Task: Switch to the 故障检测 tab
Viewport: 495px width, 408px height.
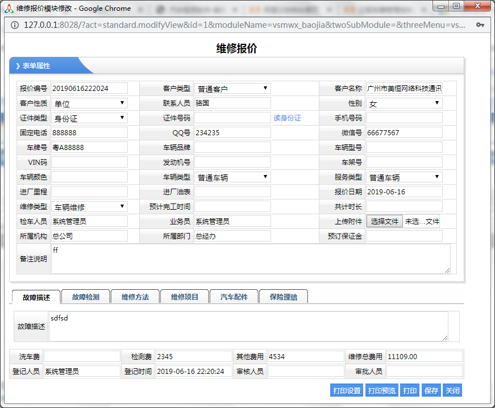Action: tap(85, 297)
